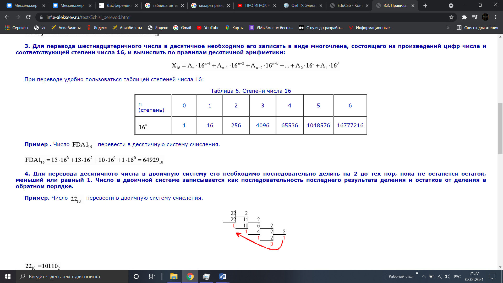Screen dimensions: 503x283
Task: Open Cortana circle icon on taskbar
Action: pos(136,276)
